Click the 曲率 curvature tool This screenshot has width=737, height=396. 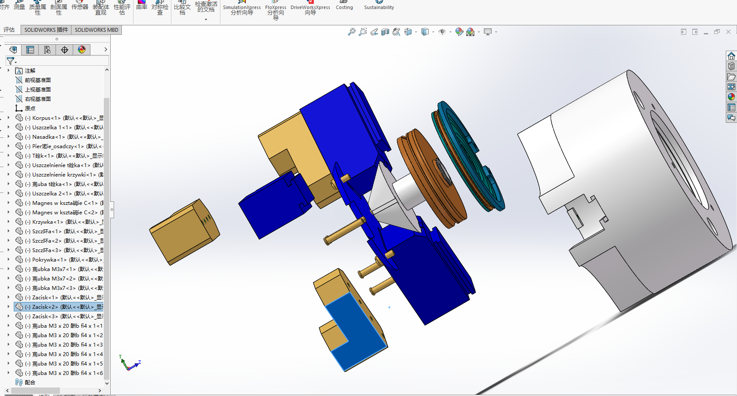(142, 5)
